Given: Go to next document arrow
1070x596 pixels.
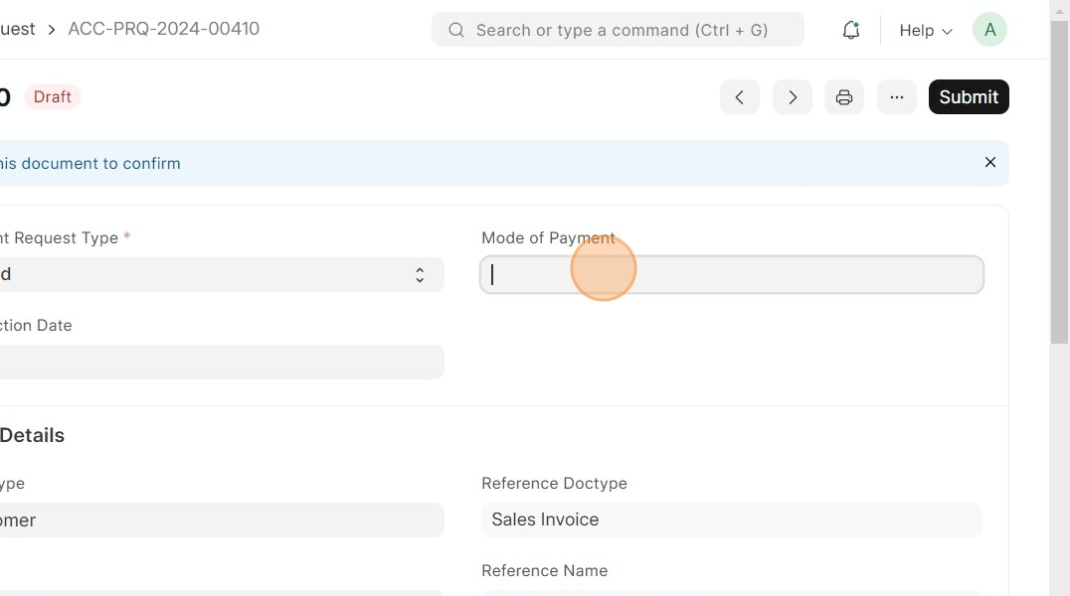Looking at the screenshot, I should point(793,97).
